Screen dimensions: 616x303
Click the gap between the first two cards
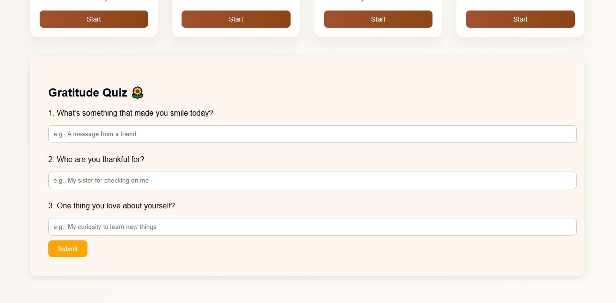click(x=165, y=19)
